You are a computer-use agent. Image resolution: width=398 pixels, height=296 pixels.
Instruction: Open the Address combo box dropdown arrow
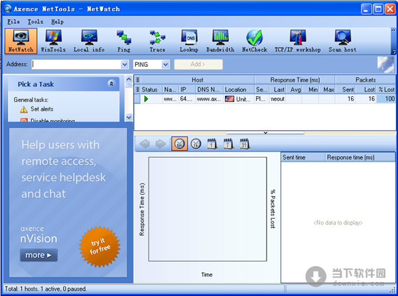125,64
